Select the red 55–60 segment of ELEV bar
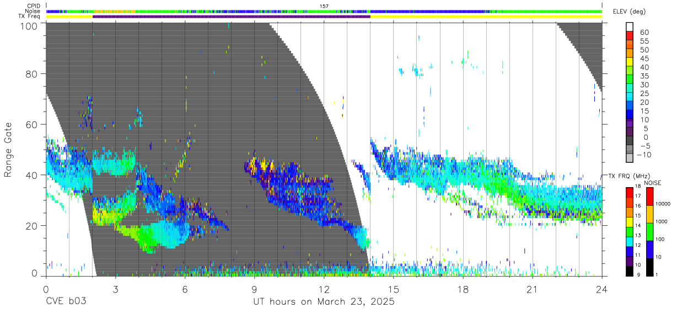Screen dimensions: 677x313 (x=630, y=36)
